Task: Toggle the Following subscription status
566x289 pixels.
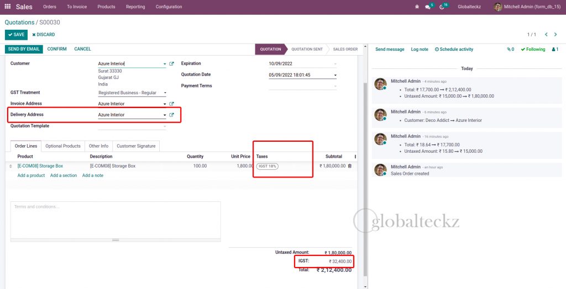Action: tap(533, 49)
